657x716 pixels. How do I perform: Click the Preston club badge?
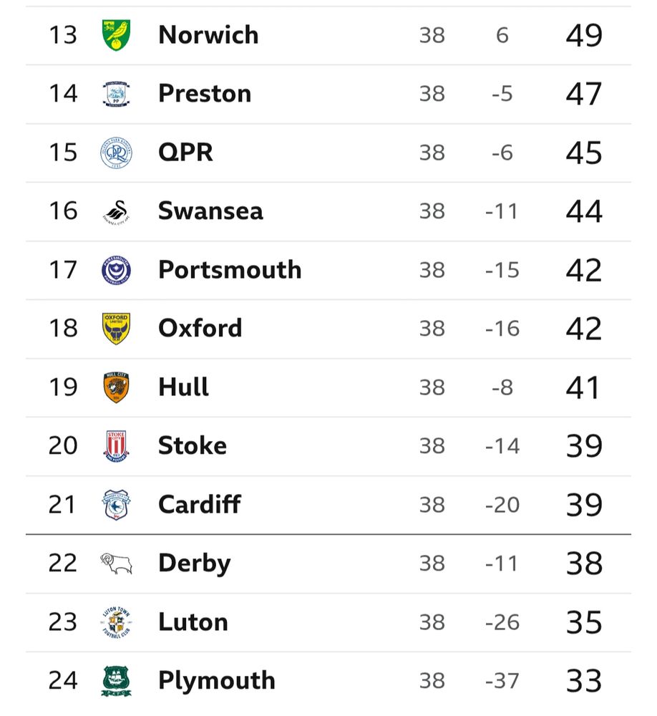click(x=116, y=94)
